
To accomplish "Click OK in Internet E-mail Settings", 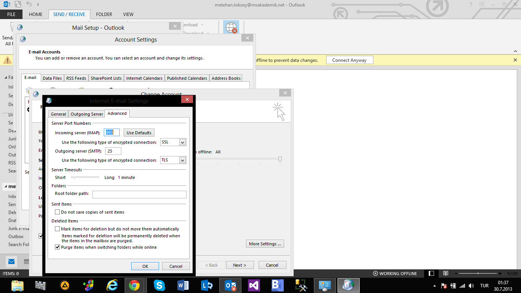I will point(145,266).
